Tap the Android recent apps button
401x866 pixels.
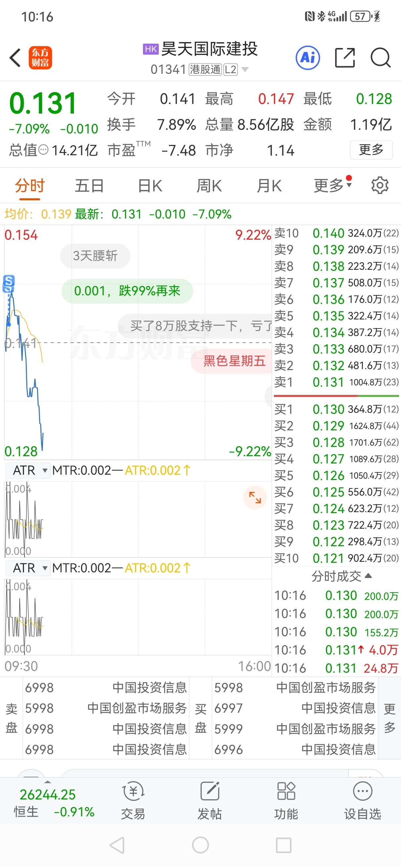pyautogui.click(x=284, y=845)
